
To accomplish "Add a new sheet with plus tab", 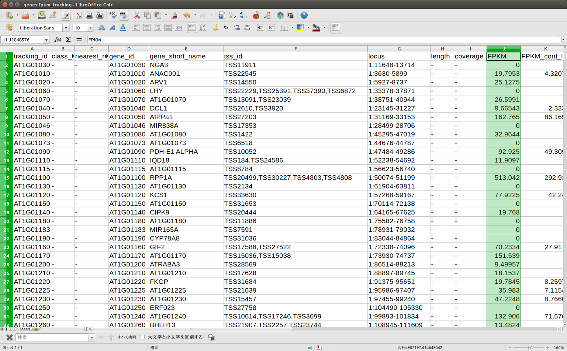I will [x=36, y=329].
